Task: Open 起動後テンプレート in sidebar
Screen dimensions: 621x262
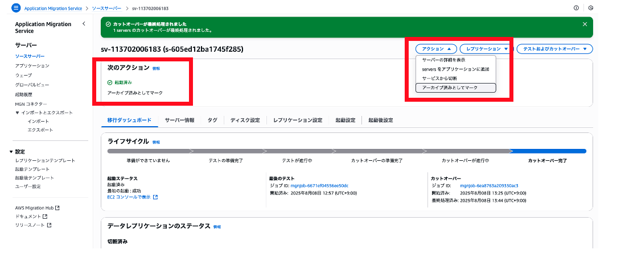Action: [35, 178]
